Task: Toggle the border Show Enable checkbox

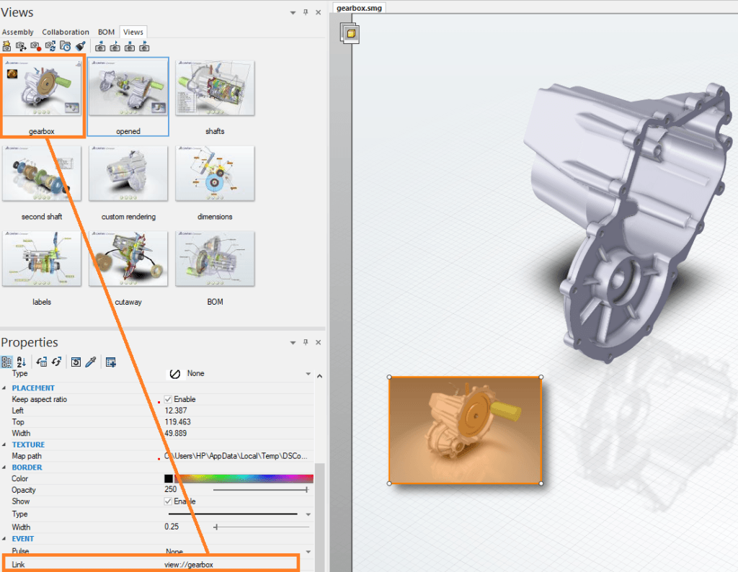Action: point(168,501)
